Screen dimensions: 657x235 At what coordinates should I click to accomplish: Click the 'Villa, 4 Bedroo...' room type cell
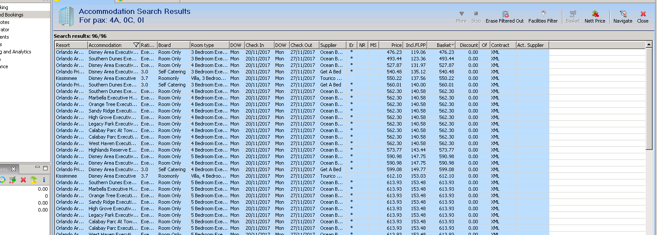[209, 176]
